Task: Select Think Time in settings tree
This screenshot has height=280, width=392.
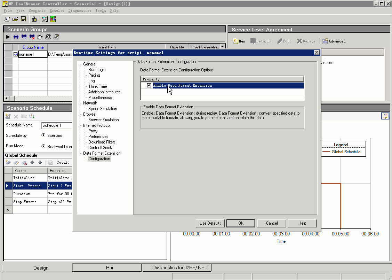Action: click(97, 86)
